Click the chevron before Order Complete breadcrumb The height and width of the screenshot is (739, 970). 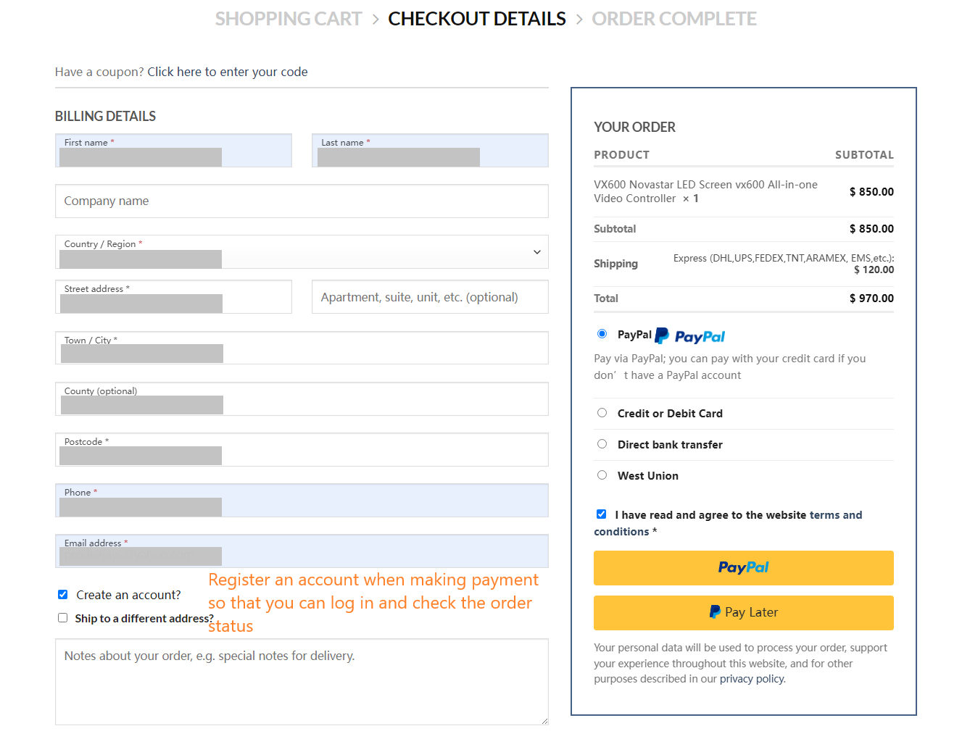coord(579,20)
